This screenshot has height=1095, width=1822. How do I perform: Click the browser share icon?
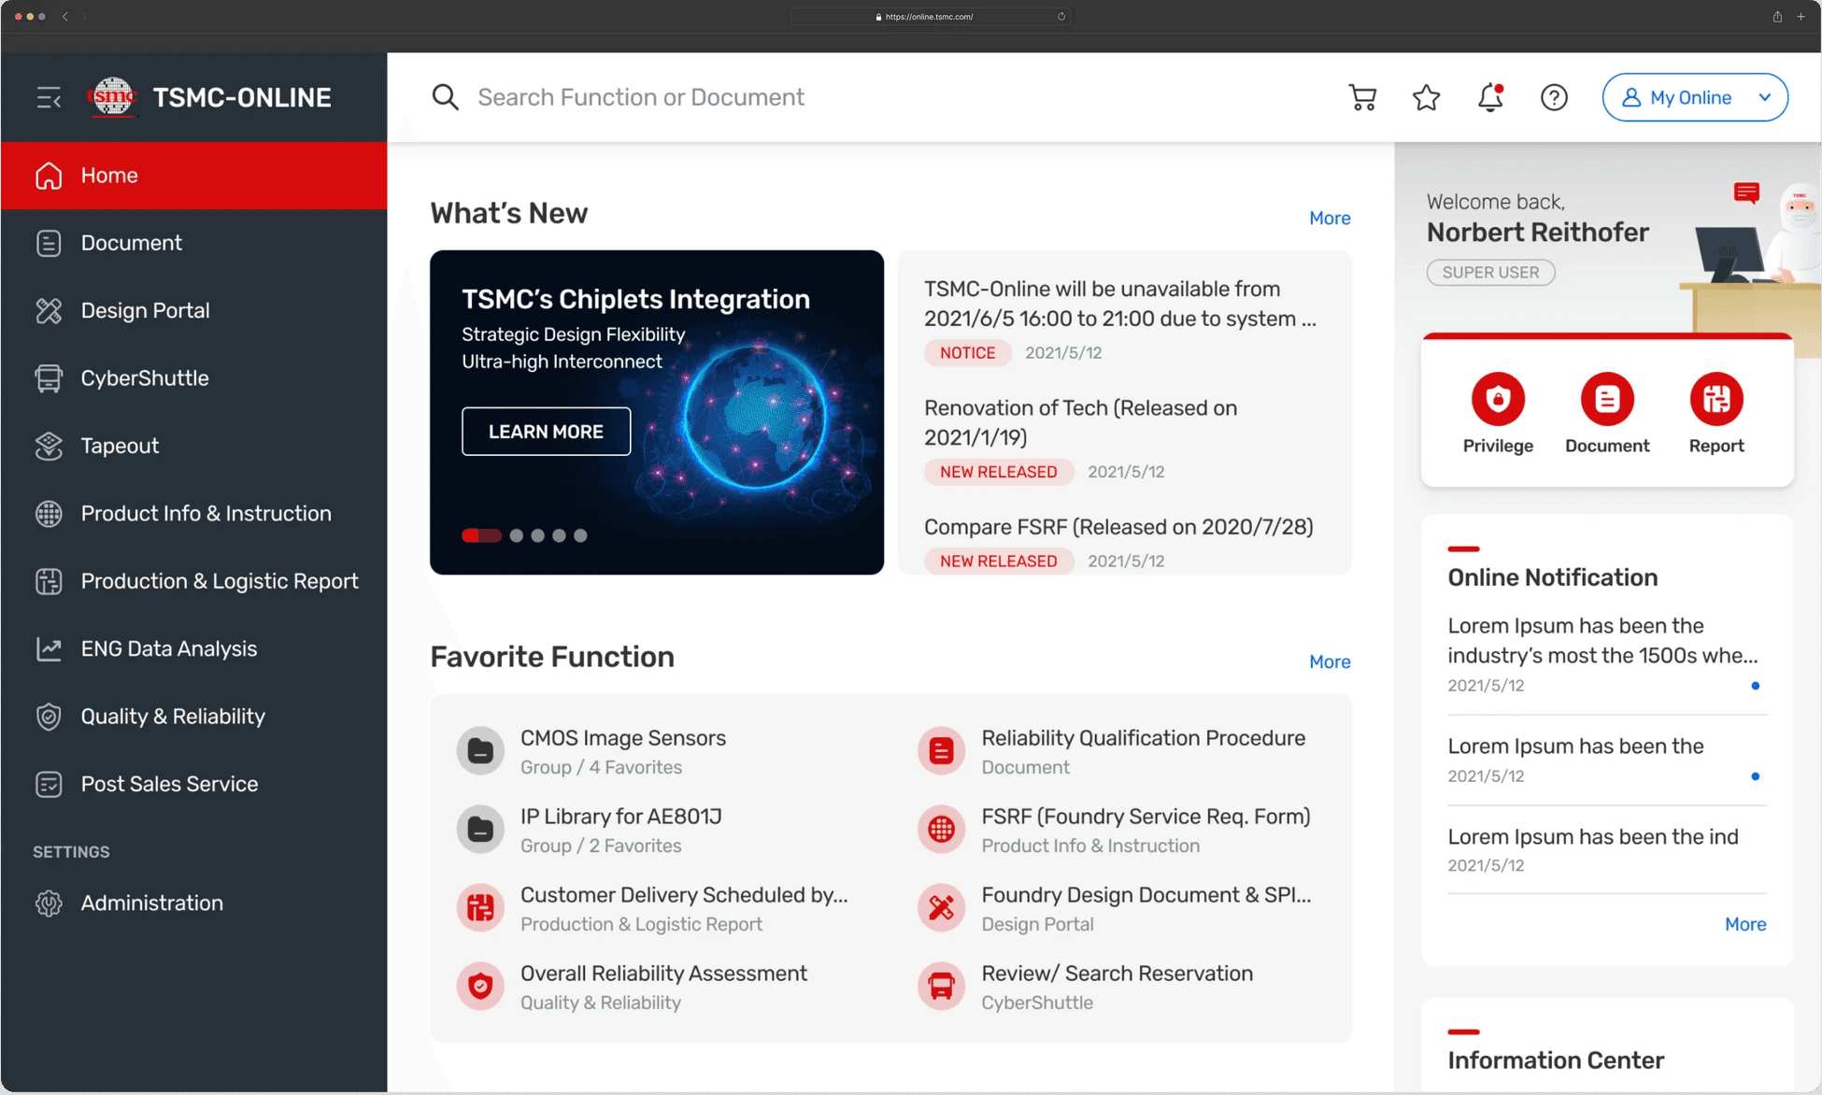(1777, 17)
